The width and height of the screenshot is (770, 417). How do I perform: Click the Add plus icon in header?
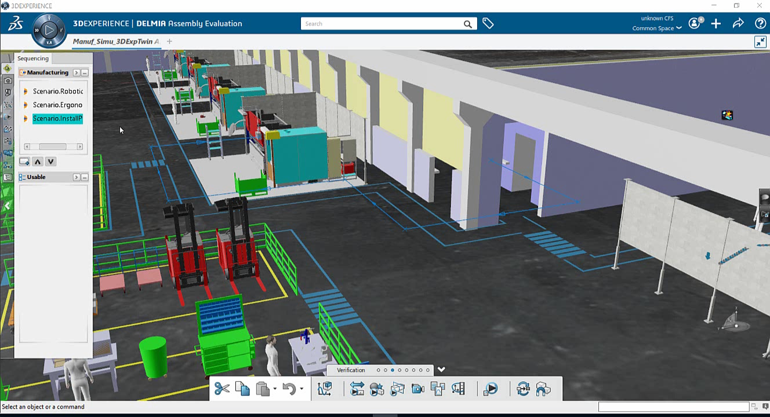[716, 24]
